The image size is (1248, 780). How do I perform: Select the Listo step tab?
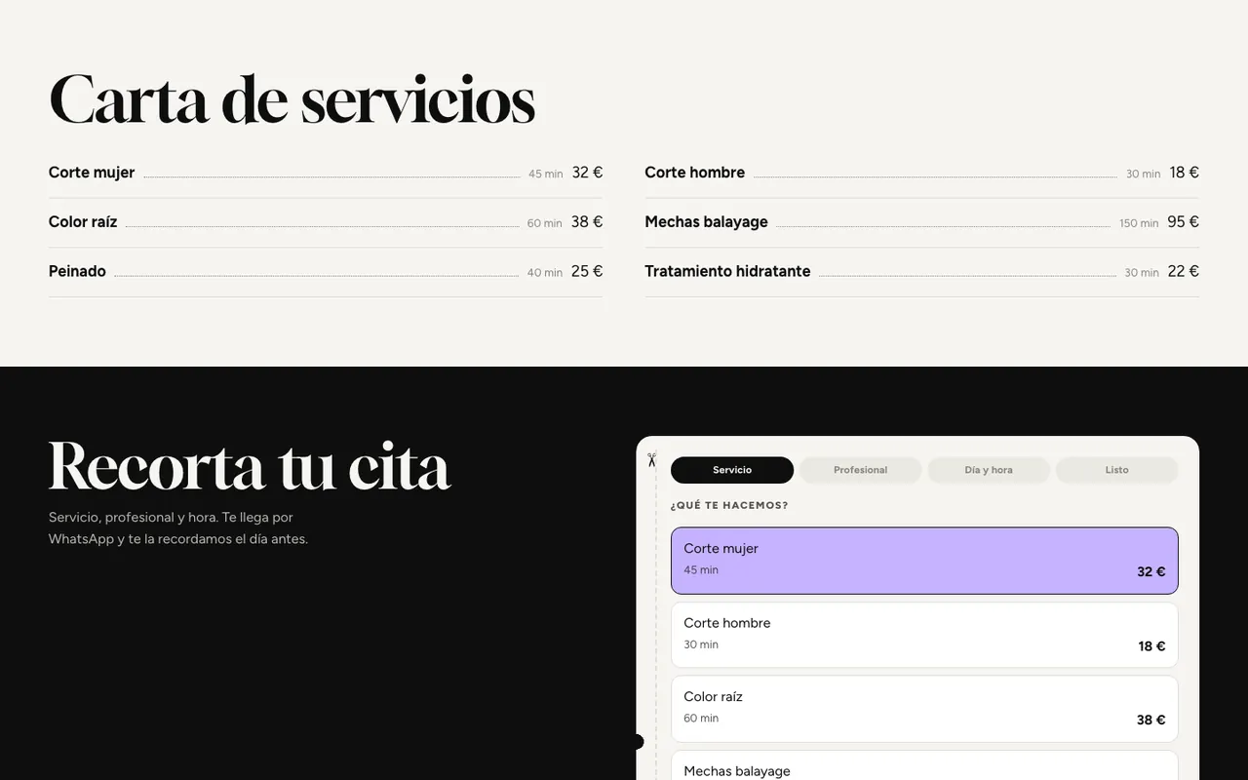click(x=1116, y=470)
